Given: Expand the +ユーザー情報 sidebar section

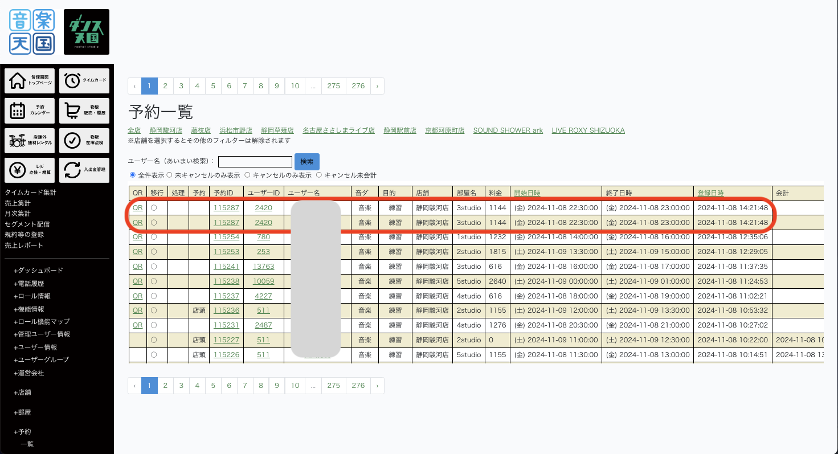Looking at the screenshot, I should pos(35,347).
